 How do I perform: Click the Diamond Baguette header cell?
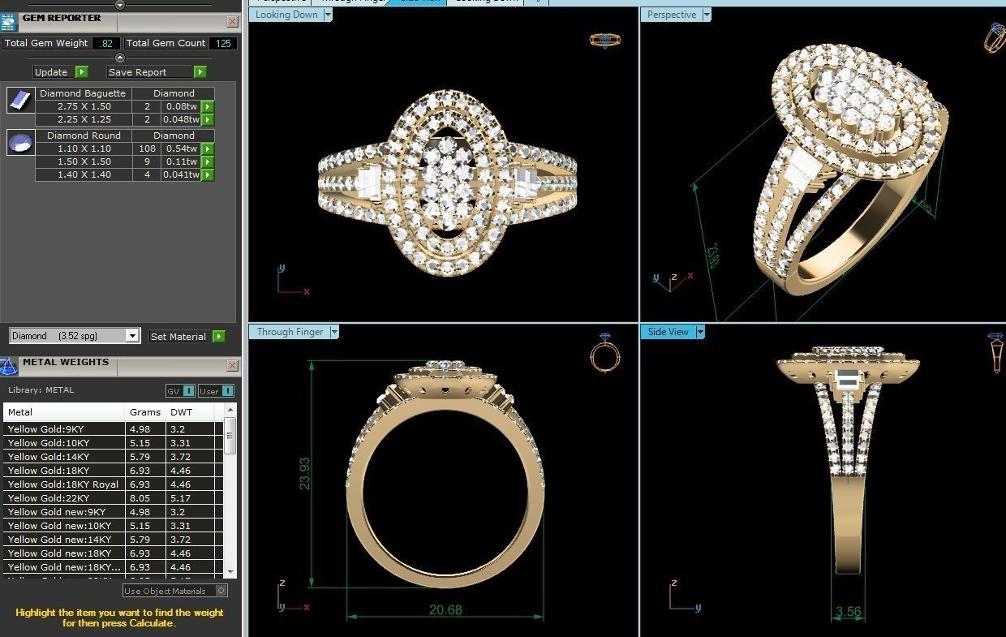(x=83, y=93)
